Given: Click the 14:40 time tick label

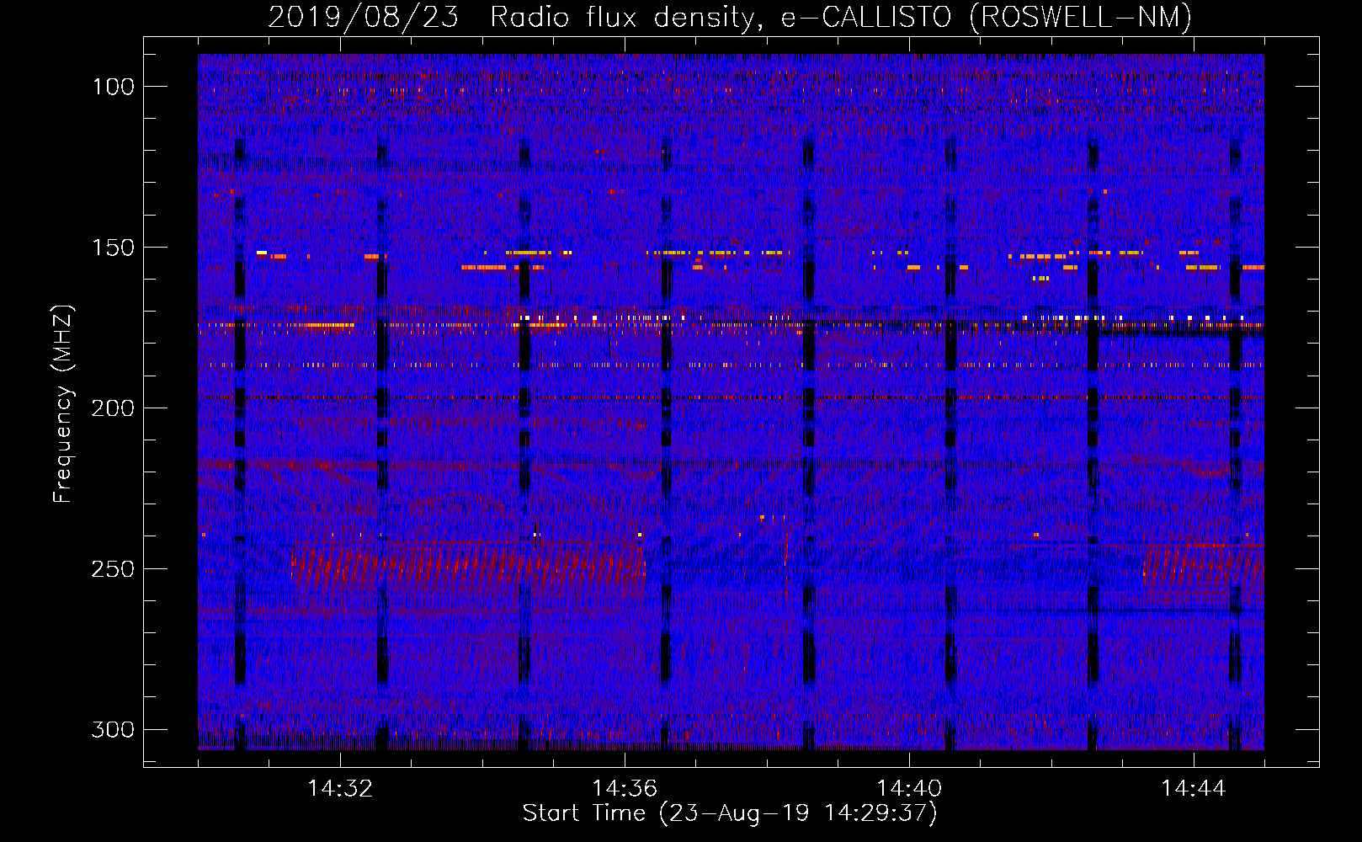Looking at the screenshot, I should [x=909, y=789].
